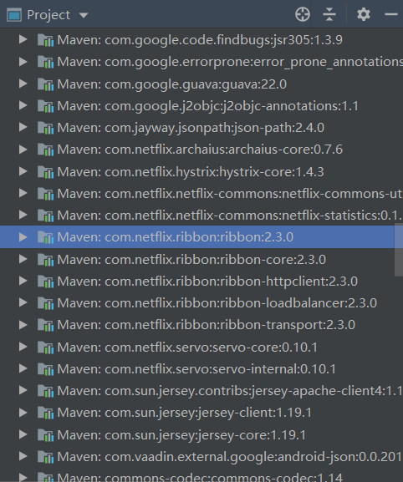Select Maven: com.netflix.archaius:archaius-core:0.7.6 row
Viewport: 403px width, 482px height.
click(x=201, y=150)
